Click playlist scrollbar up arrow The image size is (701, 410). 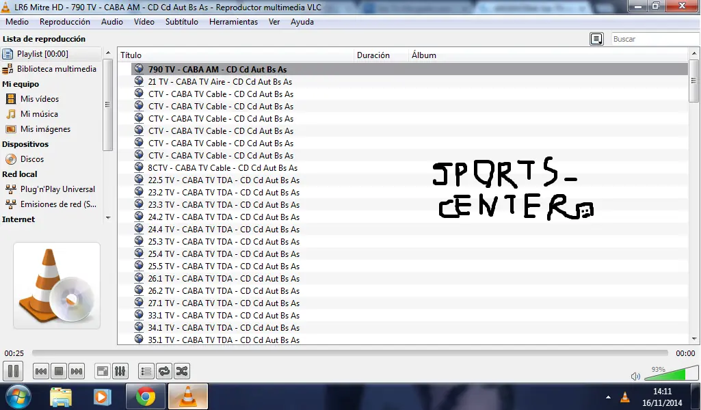(x=694, y=53)
